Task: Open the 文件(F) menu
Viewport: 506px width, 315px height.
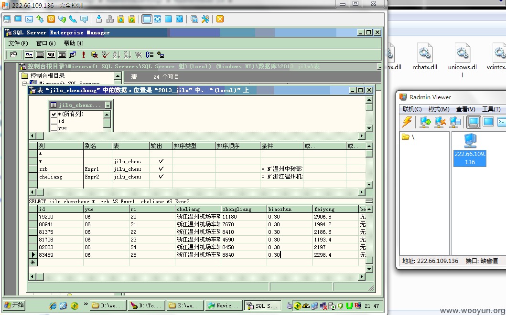Action: [18, 43]
